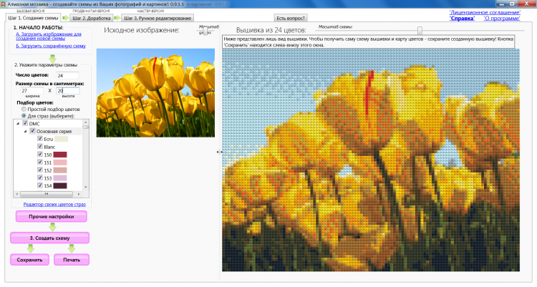Click the width (ширина) input field
The height and width of the screenshot is (287, 537).
(32, 91)
